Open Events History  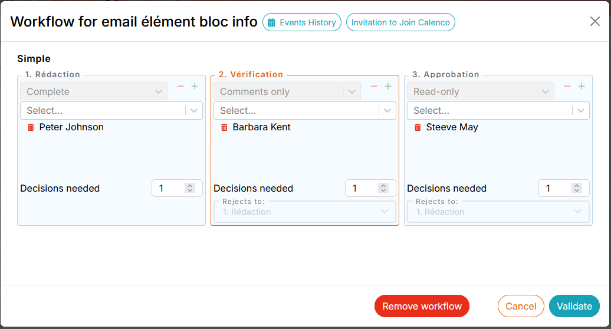tap(301, 23)
